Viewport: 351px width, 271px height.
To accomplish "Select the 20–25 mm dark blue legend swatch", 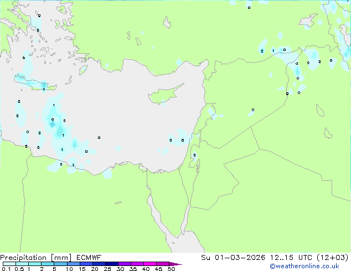I will (x=99, y=264).
